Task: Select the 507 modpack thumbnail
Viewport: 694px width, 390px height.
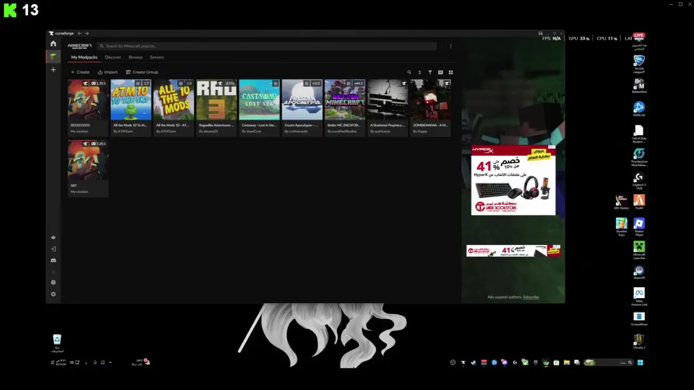Action: [x=88, y=161]
